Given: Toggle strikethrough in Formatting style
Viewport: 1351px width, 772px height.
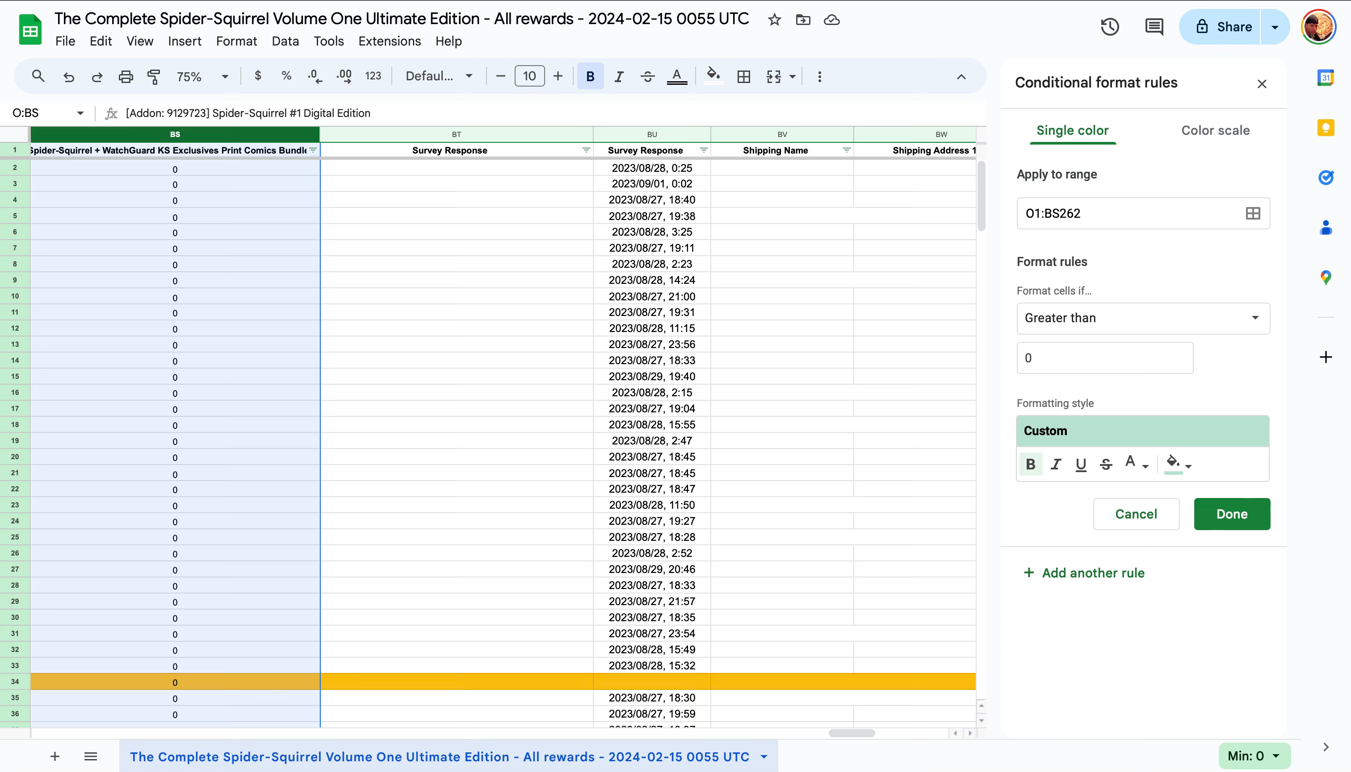Looking at the screenshot, I should [1106, 465].
